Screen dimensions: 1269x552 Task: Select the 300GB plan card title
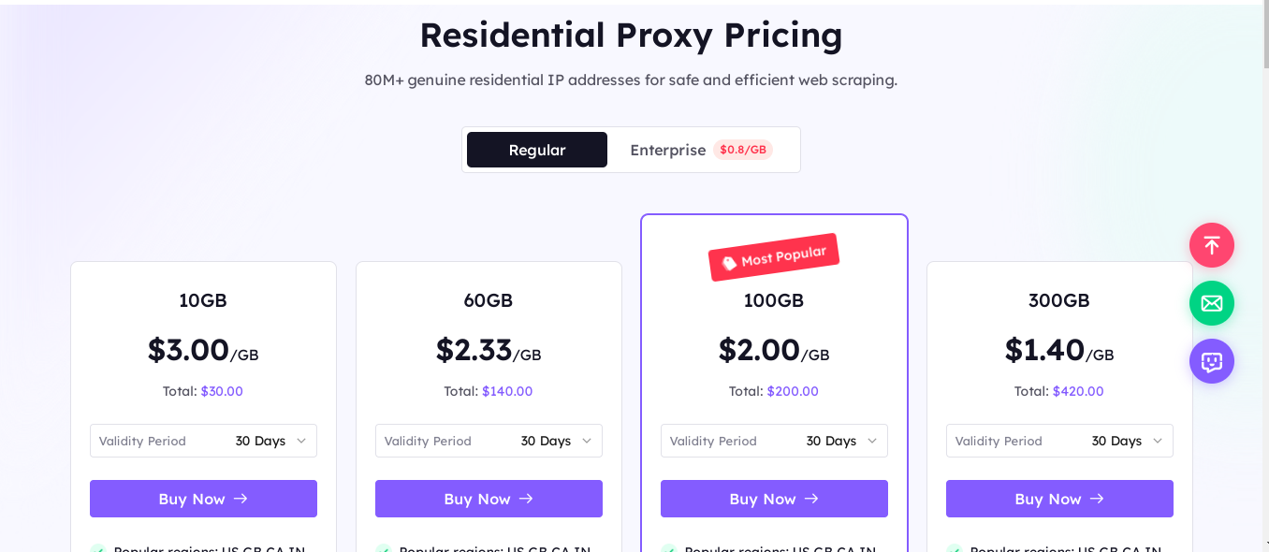(x=1058, y=300)
